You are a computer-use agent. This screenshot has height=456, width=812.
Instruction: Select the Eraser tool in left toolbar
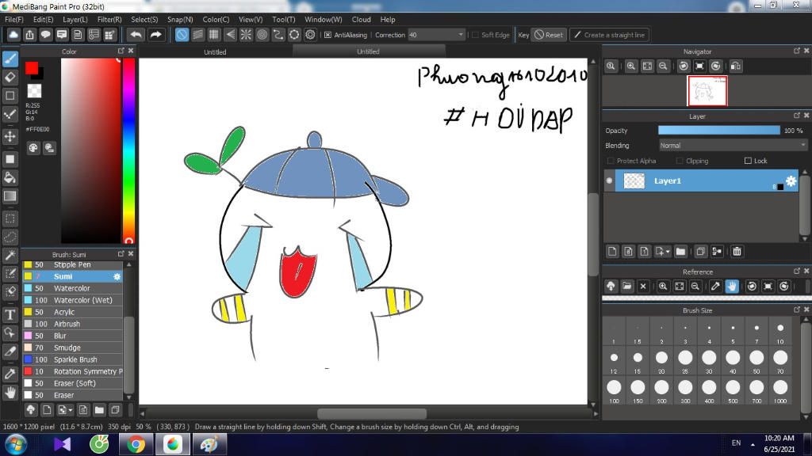tap(10, 77)
